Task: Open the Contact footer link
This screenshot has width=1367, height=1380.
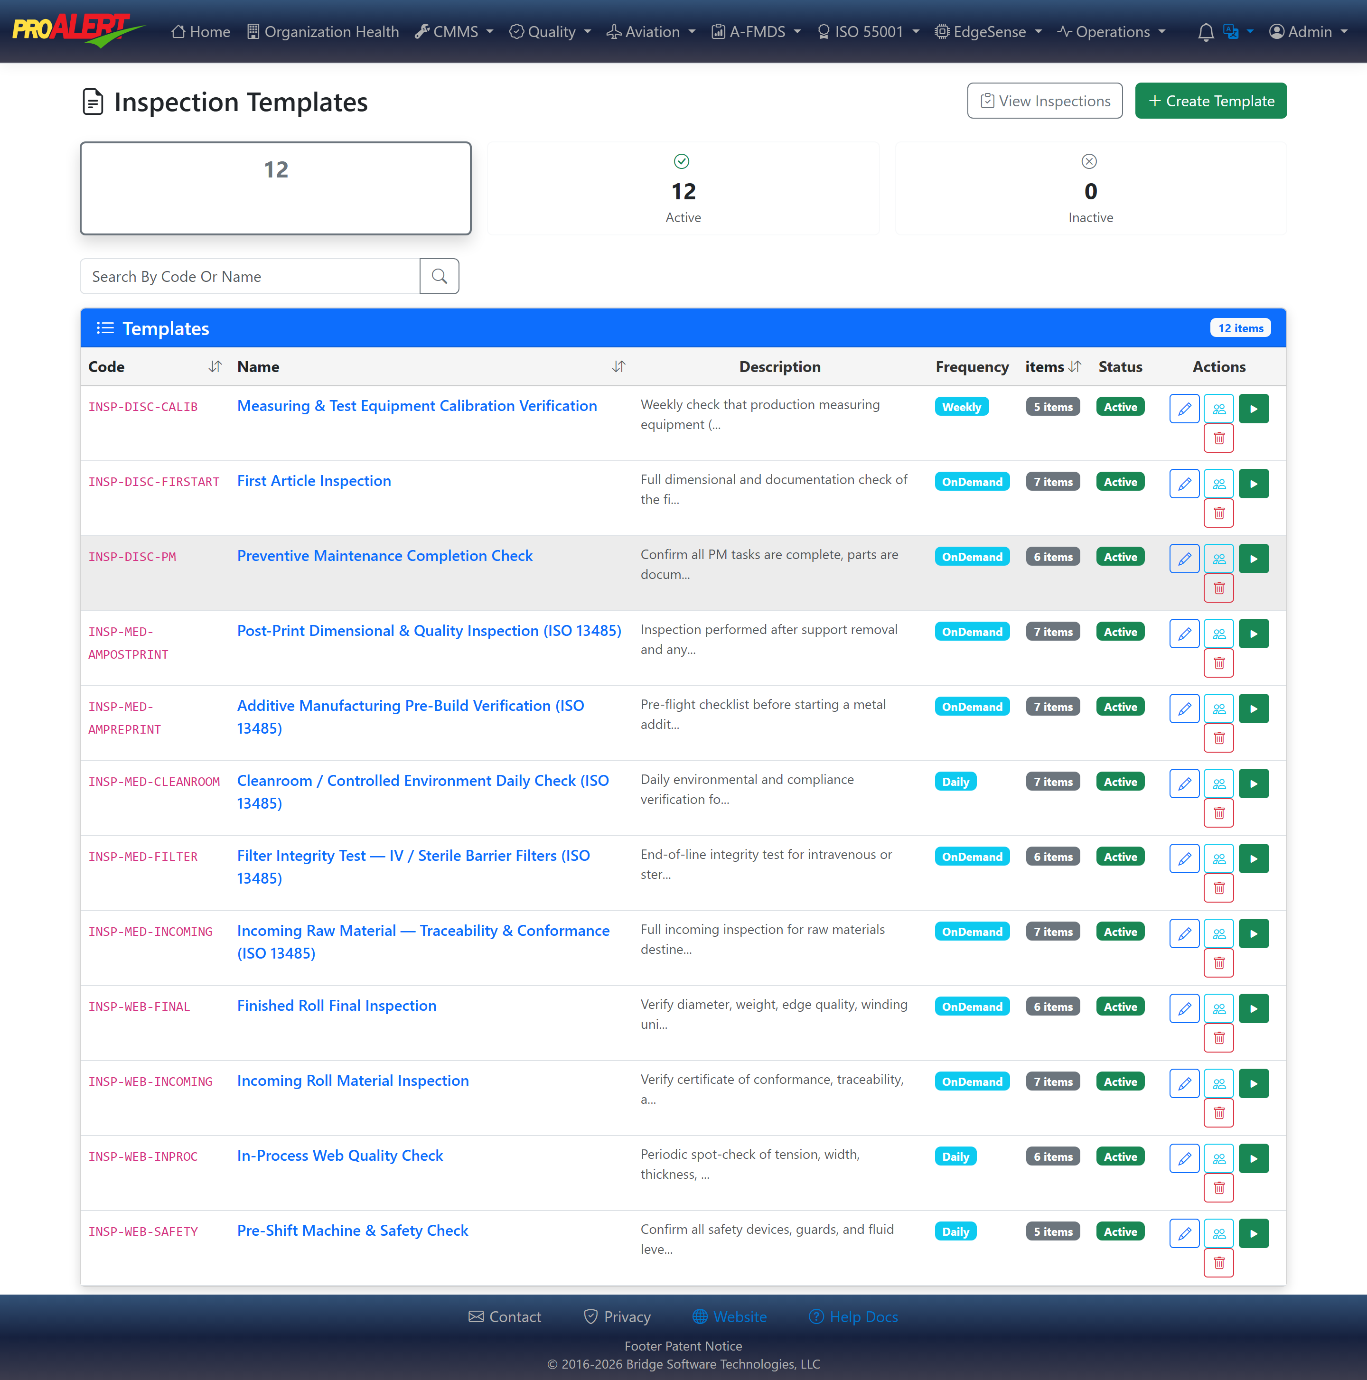Action: [505, 1316]
